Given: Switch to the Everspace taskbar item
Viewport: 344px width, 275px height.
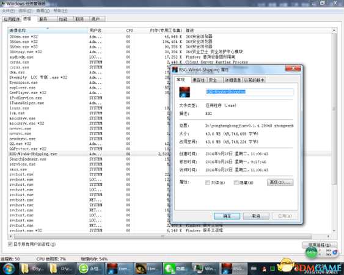Looking at the screenshot, I should pyautogui.click(x=119, y=269).
